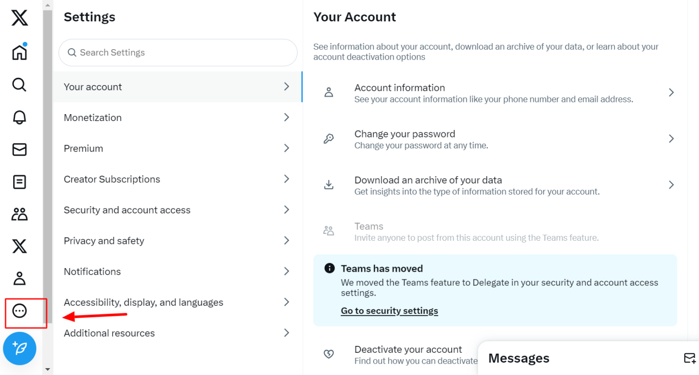This screenshot has width=699, height=375.
Task: Click the Search Settings input field
Action: point(182,53)
